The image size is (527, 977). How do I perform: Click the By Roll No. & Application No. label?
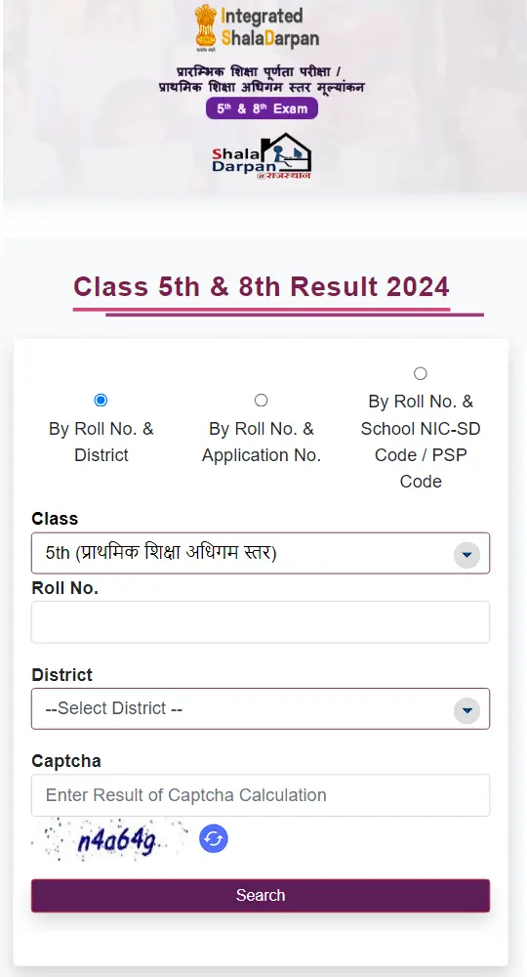(x=262, y=442)
